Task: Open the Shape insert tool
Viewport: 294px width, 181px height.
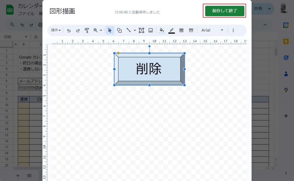Action: pos(119,30)
